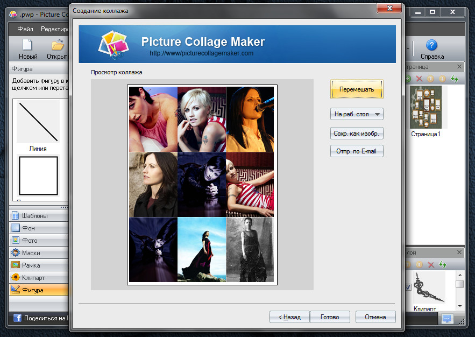This screenshot has height=337, width=475.
Task: Click the Picture Collage Maker logo
Action: pos(114,44)
